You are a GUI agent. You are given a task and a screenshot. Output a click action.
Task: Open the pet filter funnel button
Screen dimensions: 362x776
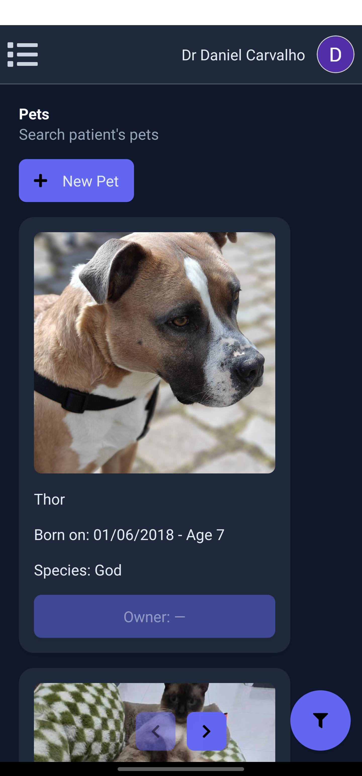320,720
